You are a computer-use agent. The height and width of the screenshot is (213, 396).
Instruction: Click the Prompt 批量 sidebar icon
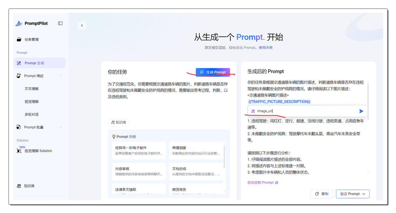click(19, 127)
